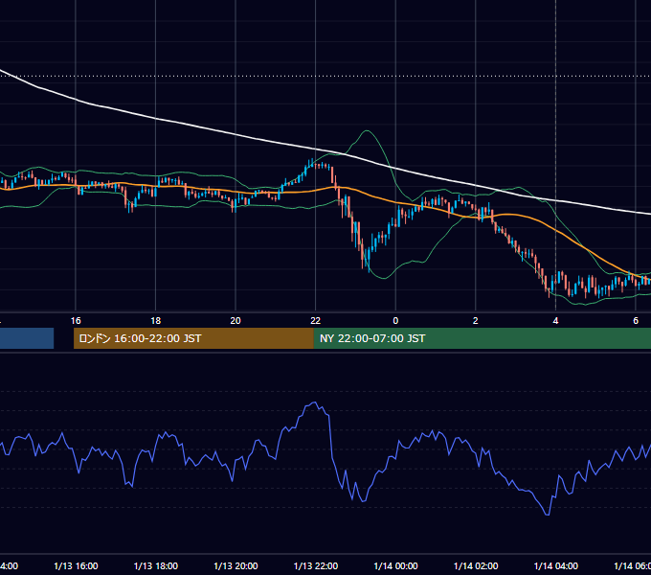This screenshot has height=575, width=651.
Task: Click hour label 6 on upper axis
Action: click(x=636, y=321)
